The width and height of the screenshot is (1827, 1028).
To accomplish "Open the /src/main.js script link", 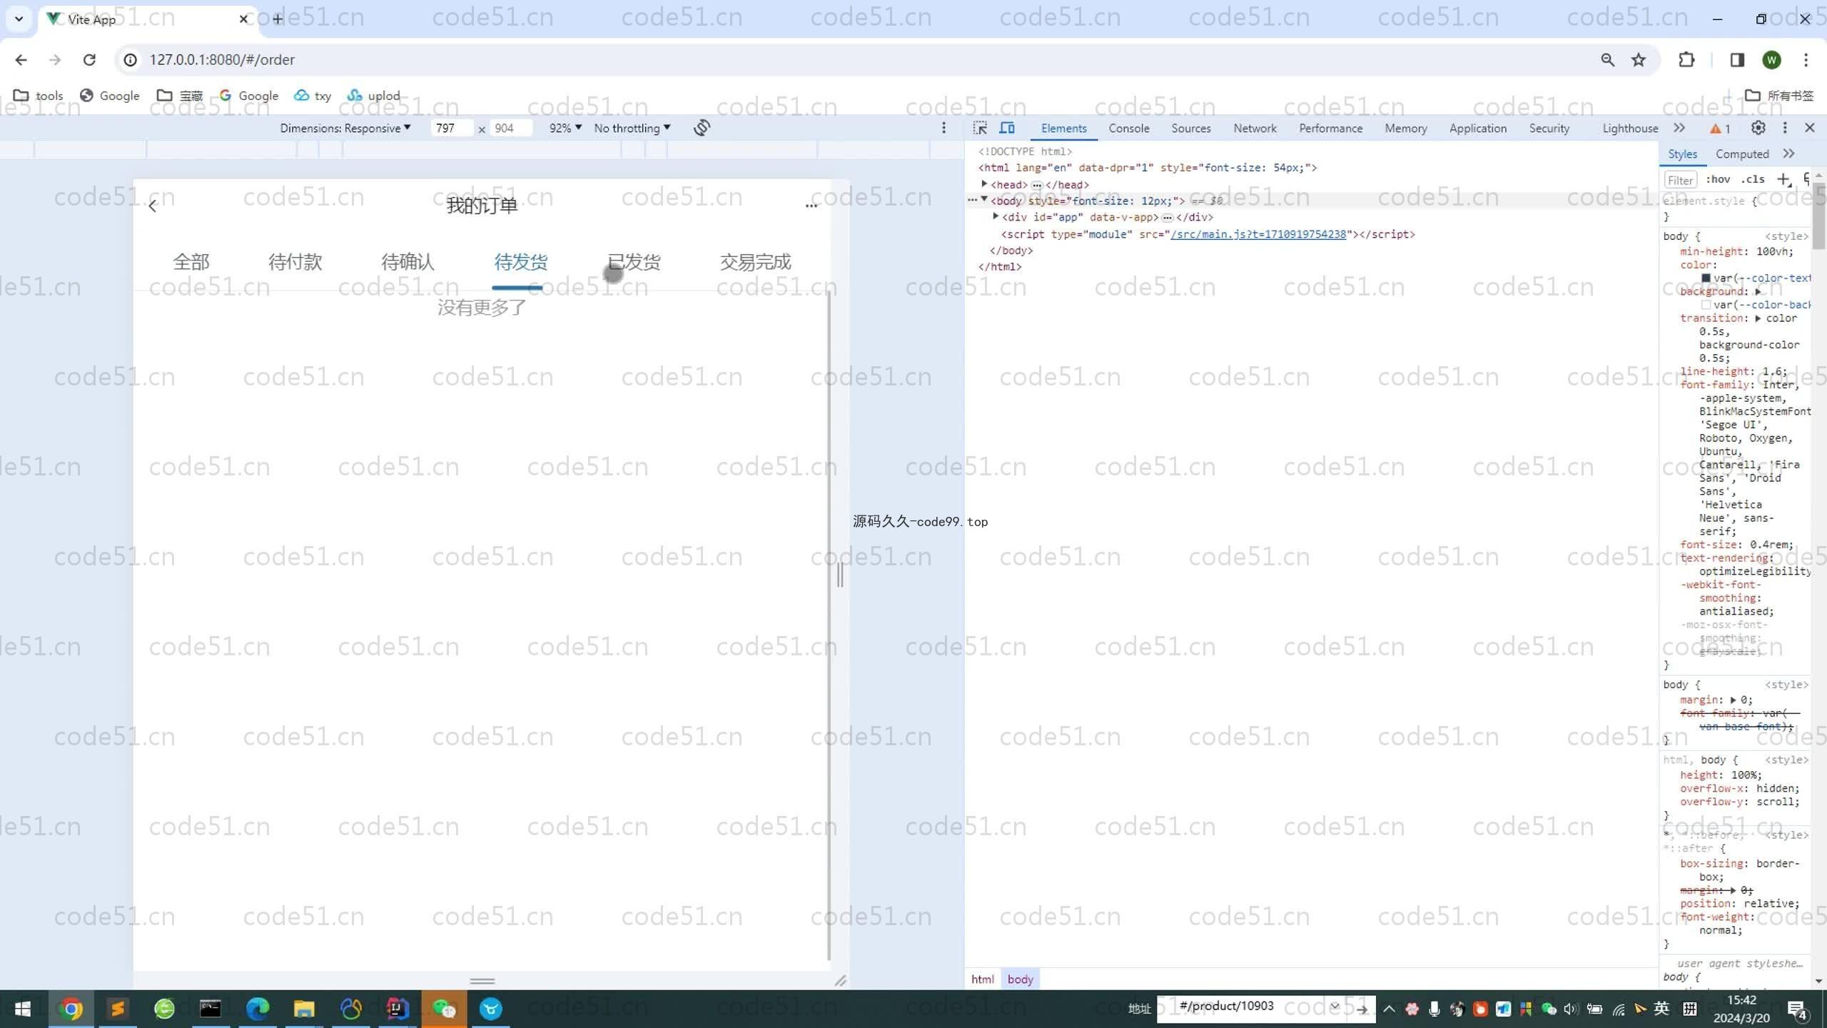I will coord(1258,234).
